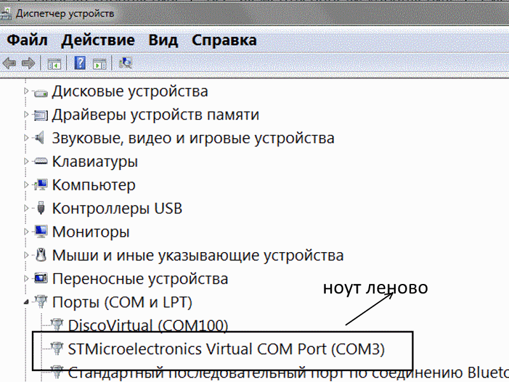Expand the Дисковые устройства node
The width and height of the screenshot is (509, 382).
click(x=27, y=92)
